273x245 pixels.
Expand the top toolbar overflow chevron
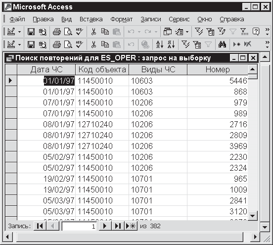click(267, 32)
